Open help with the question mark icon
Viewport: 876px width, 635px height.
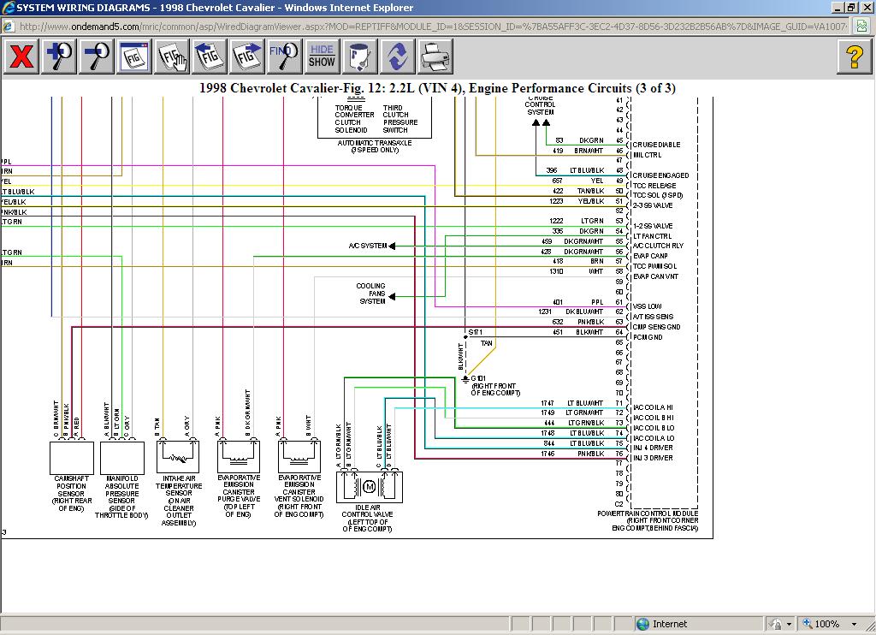[x=854, y=57]
